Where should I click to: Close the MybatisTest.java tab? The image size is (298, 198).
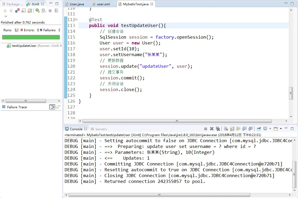(x=152, y=4)
